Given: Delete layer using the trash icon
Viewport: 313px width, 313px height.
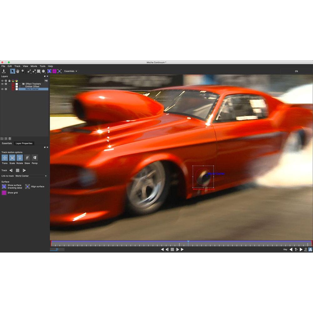Looking at the screenshot, I should click(x=9, y=138).
